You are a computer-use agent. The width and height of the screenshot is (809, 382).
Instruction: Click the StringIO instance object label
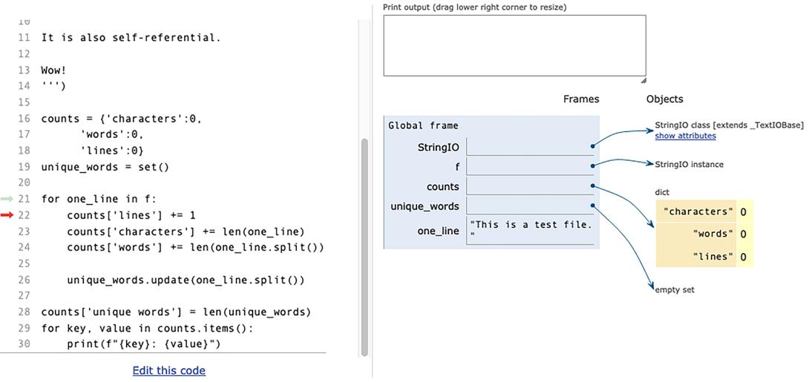[689, 164]
